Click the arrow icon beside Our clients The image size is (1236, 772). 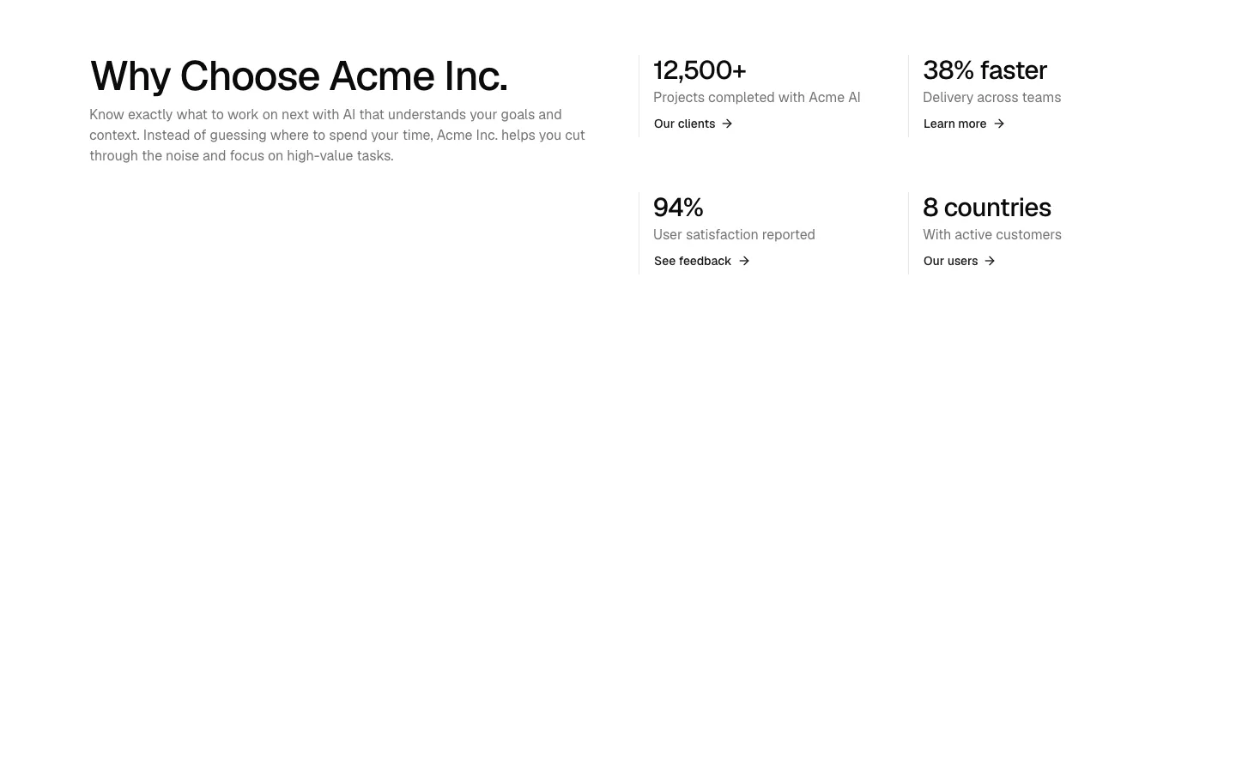[727, 124]
